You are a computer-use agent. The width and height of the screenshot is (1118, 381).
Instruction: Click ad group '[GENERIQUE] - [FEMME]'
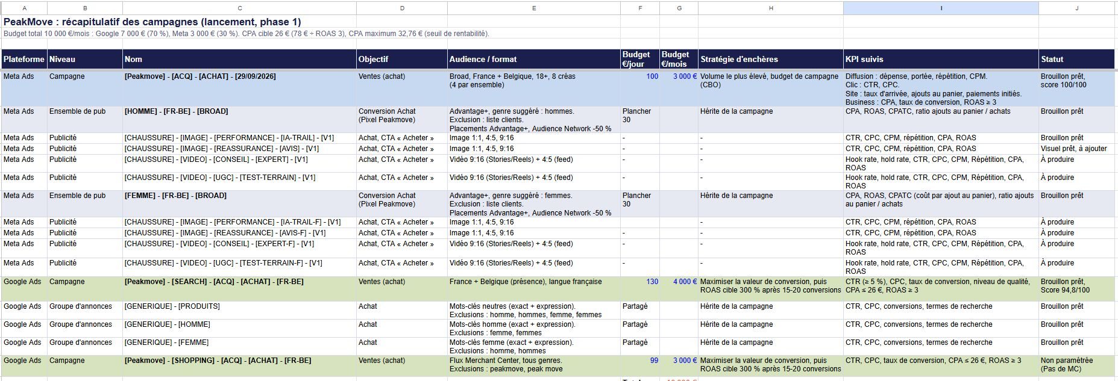point(166,342)
